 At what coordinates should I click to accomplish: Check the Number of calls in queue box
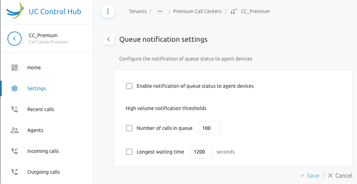click(x=129, y=128)
